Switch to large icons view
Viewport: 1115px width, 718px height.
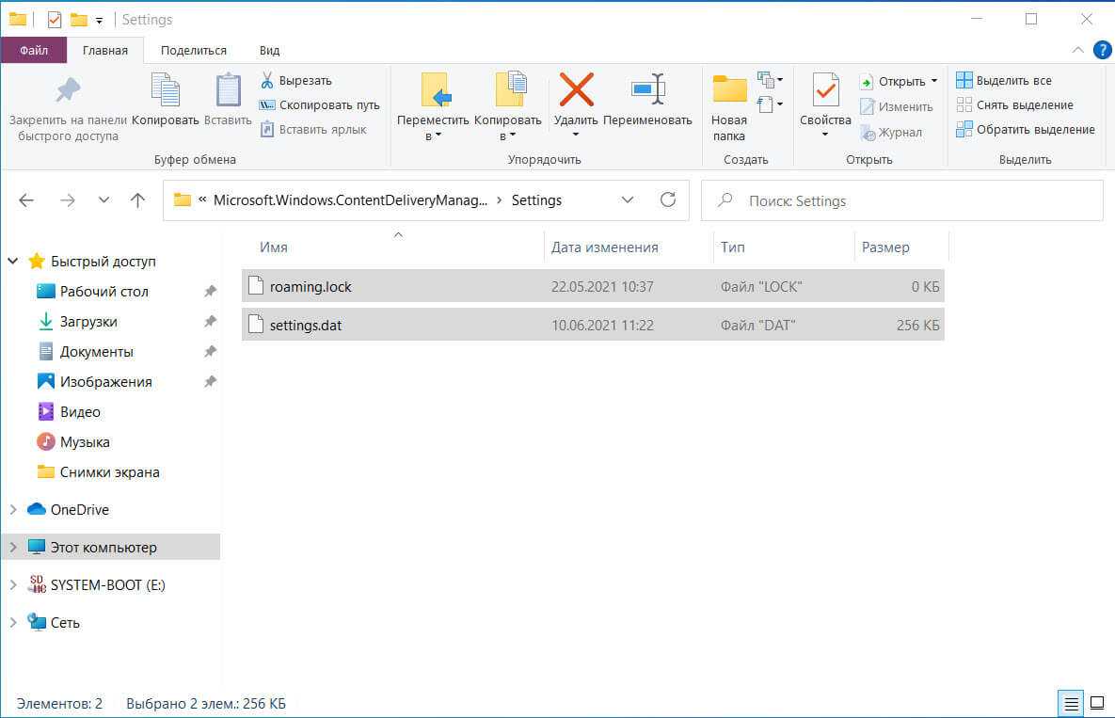(x=1097, y=704)
